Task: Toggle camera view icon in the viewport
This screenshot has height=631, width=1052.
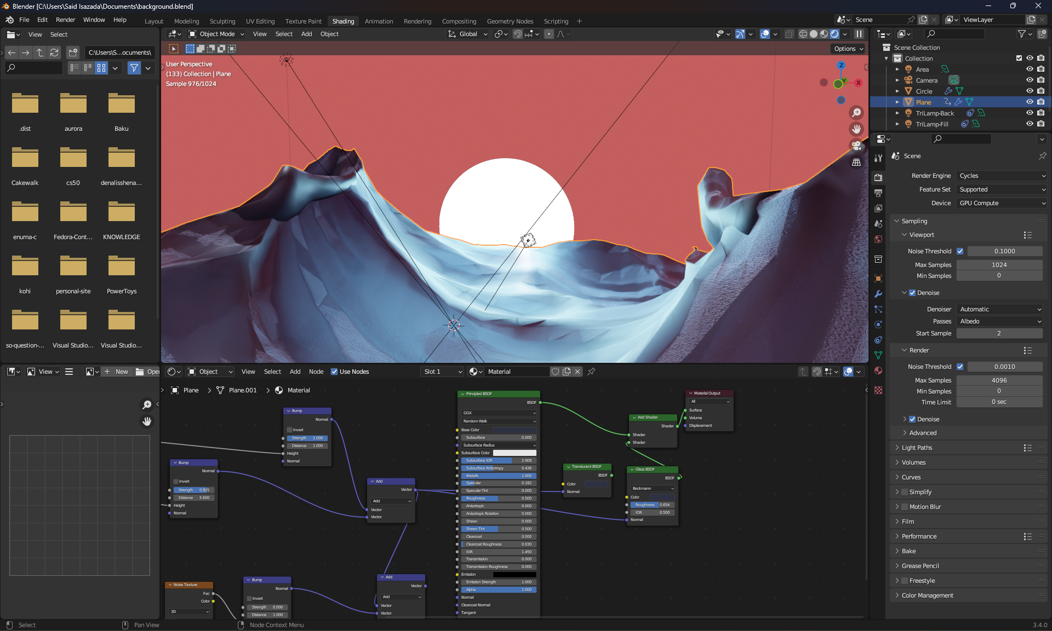Action: (856, 146)
